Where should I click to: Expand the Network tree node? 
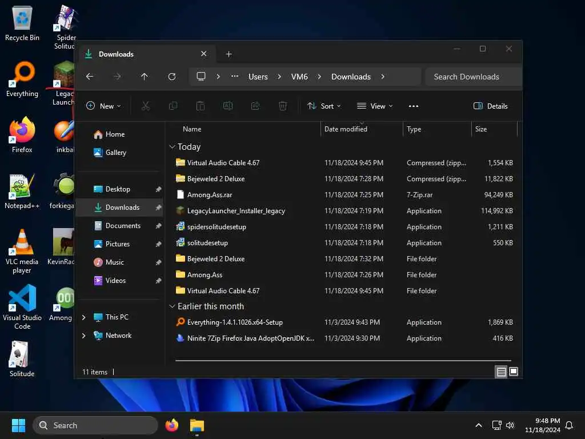point(83,336)
